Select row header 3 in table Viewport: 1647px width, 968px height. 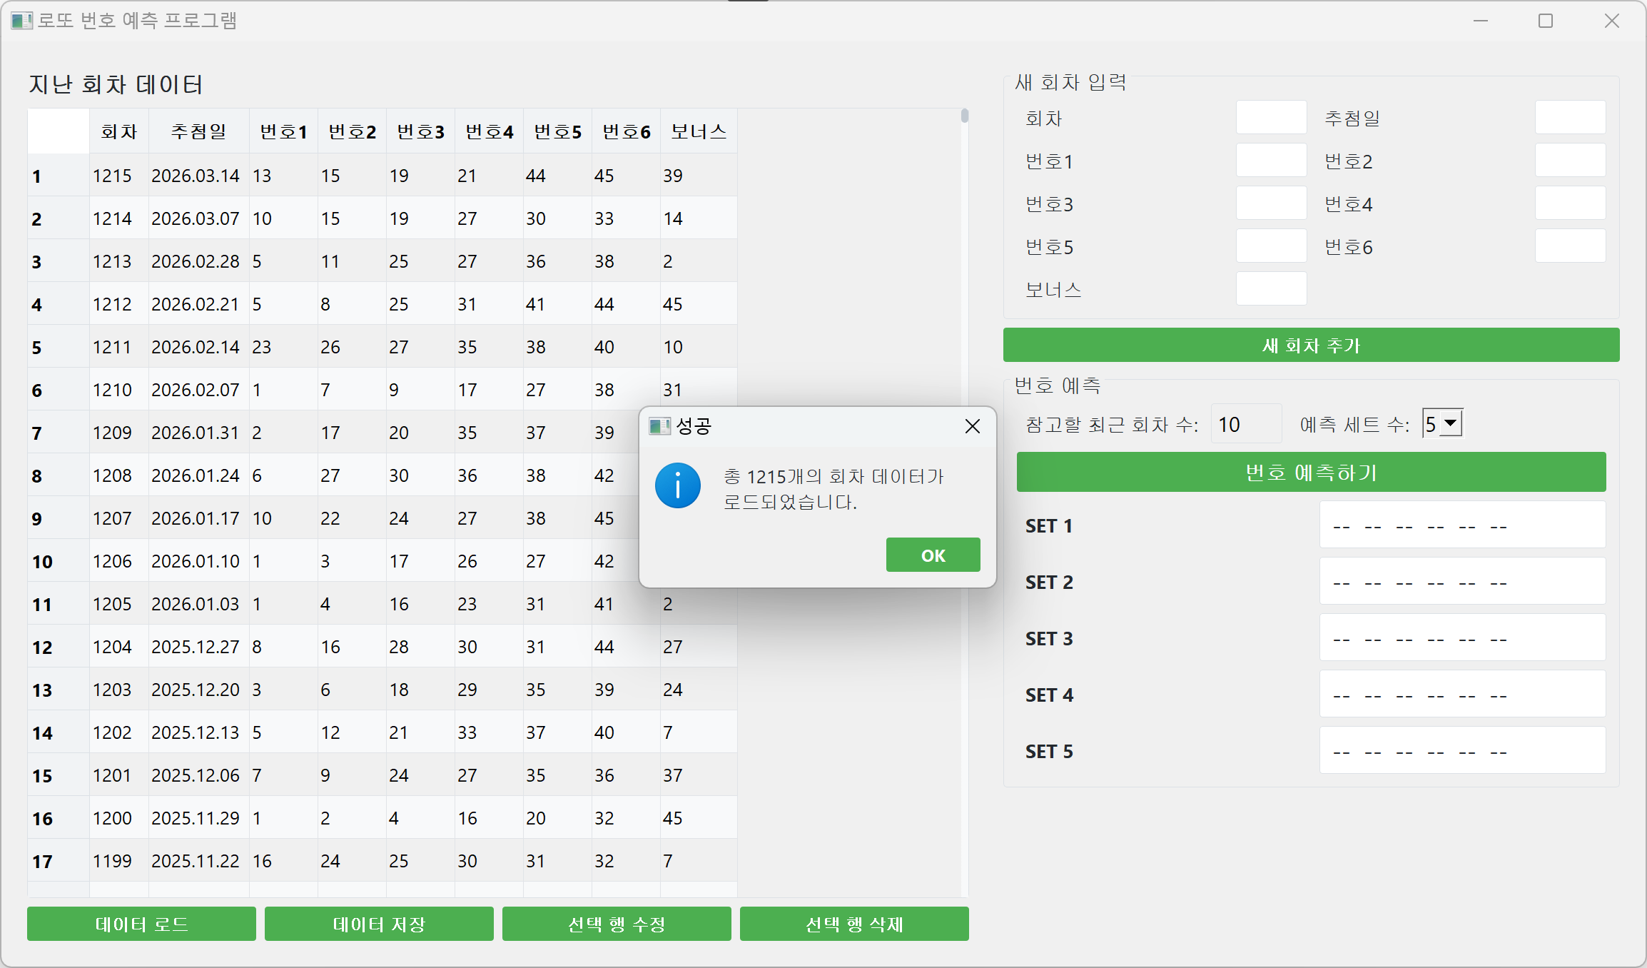coord(57,261)
